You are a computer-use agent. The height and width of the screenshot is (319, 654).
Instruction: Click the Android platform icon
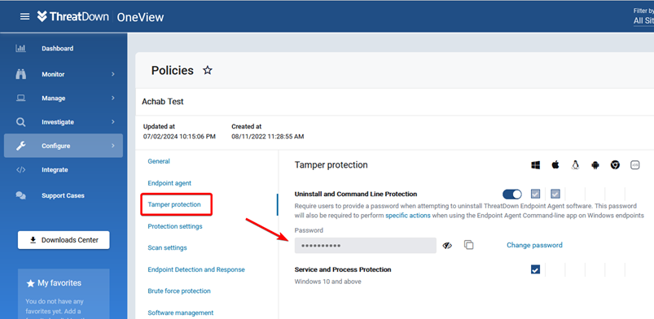click(595, 165)
